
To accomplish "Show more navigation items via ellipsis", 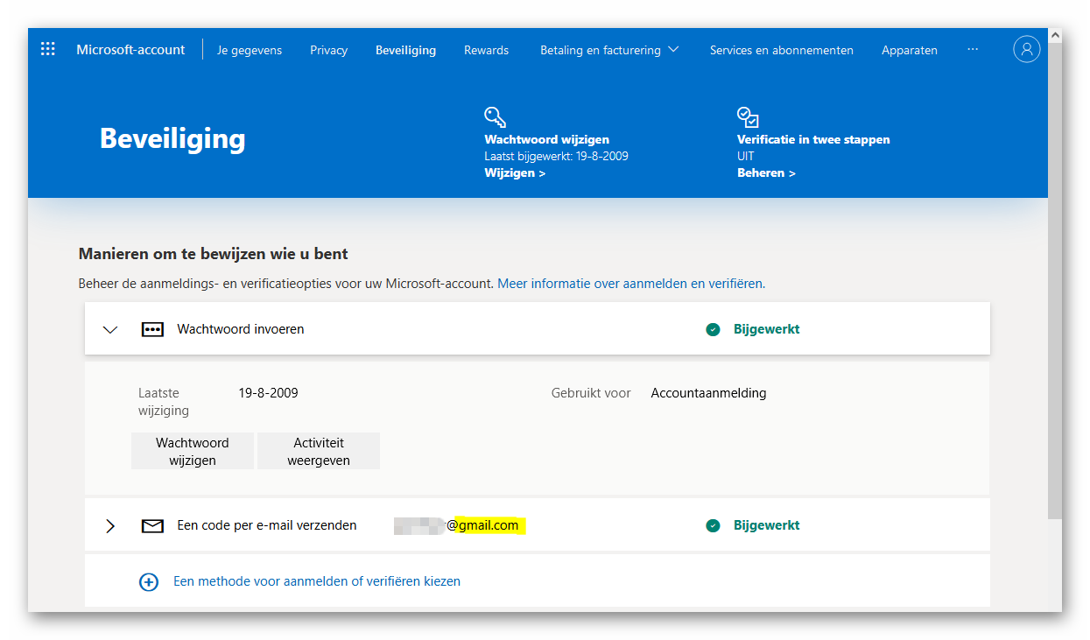I will coord(973,50).
